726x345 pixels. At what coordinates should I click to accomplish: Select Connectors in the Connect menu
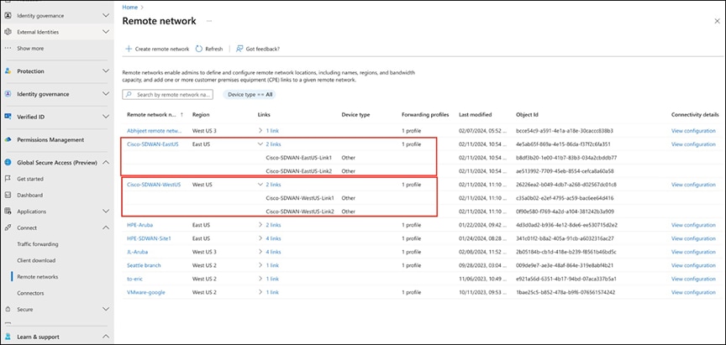(31, 293)
